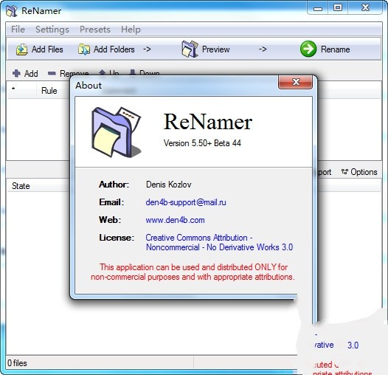Click the About dialog title text
Image resolution: width=388 pixels, height=375 pixels.
(x=89, y=86)
